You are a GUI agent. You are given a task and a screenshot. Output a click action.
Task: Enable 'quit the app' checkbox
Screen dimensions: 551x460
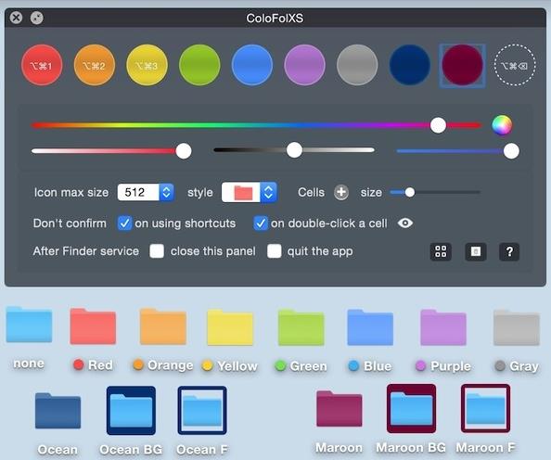point(274,251)
